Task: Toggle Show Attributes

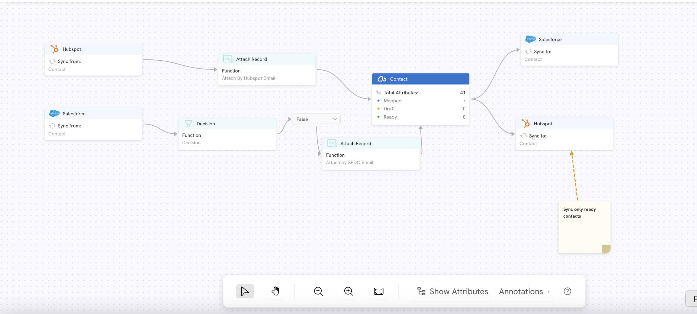Action: coord(452,292)
